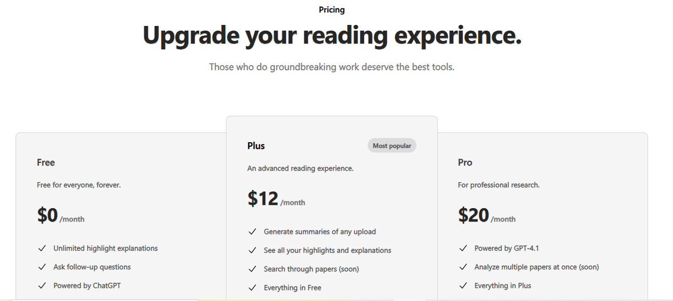Viewport: 673px width, 301px height.
Task: Click checkmark next to Ask follow-up questions
Action: (x=42, y=267)
